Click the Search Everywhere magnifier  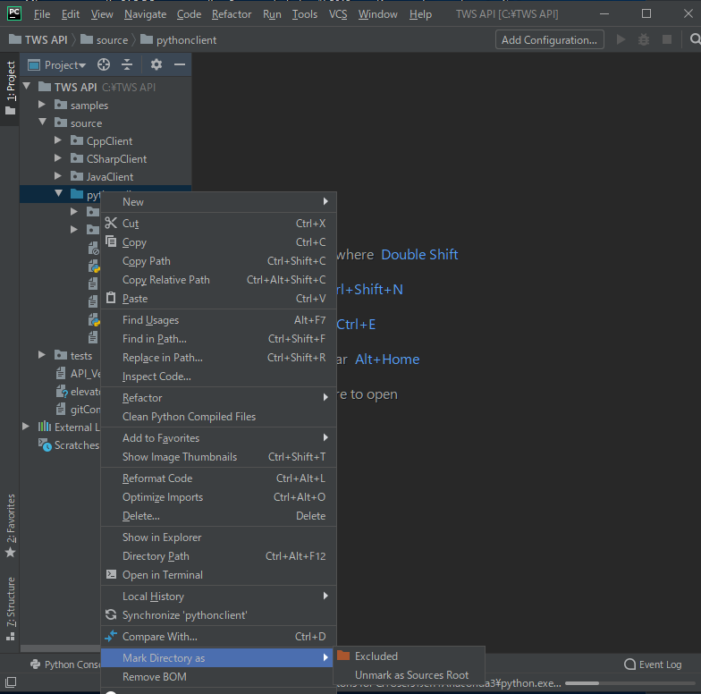pyautogui.click(x=695, y=39)
